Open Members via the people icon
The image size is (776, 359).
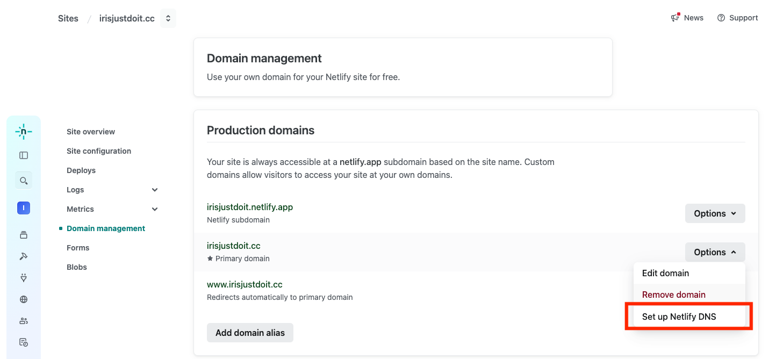point(24,321)
